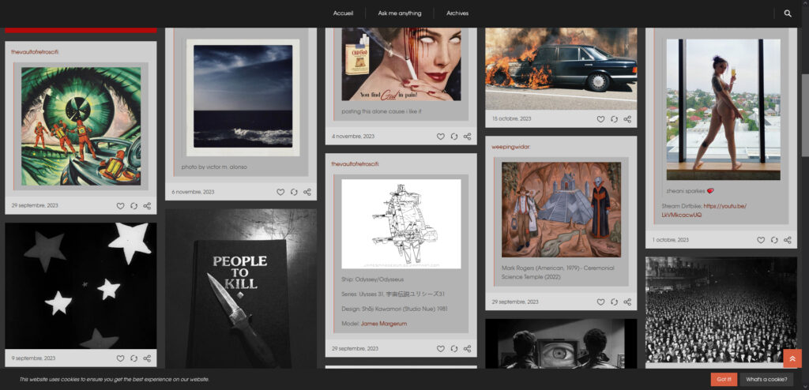Click the 15 octobre, 2023 date

(511, 119)
